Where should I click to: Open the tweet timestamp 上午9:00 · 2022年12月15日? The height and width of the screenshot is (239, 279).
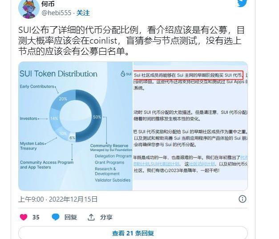click(x=58, y=199)
